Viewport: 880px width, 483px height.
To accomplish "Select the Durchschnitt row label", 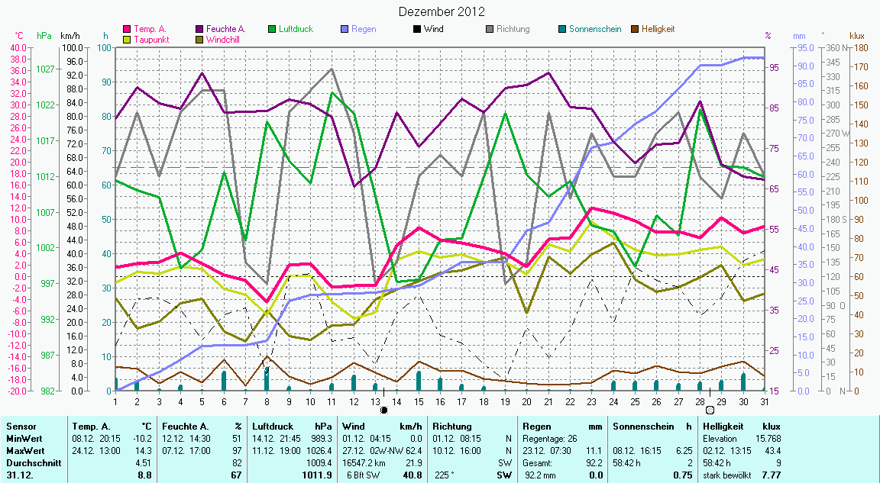I will point(31,463).
